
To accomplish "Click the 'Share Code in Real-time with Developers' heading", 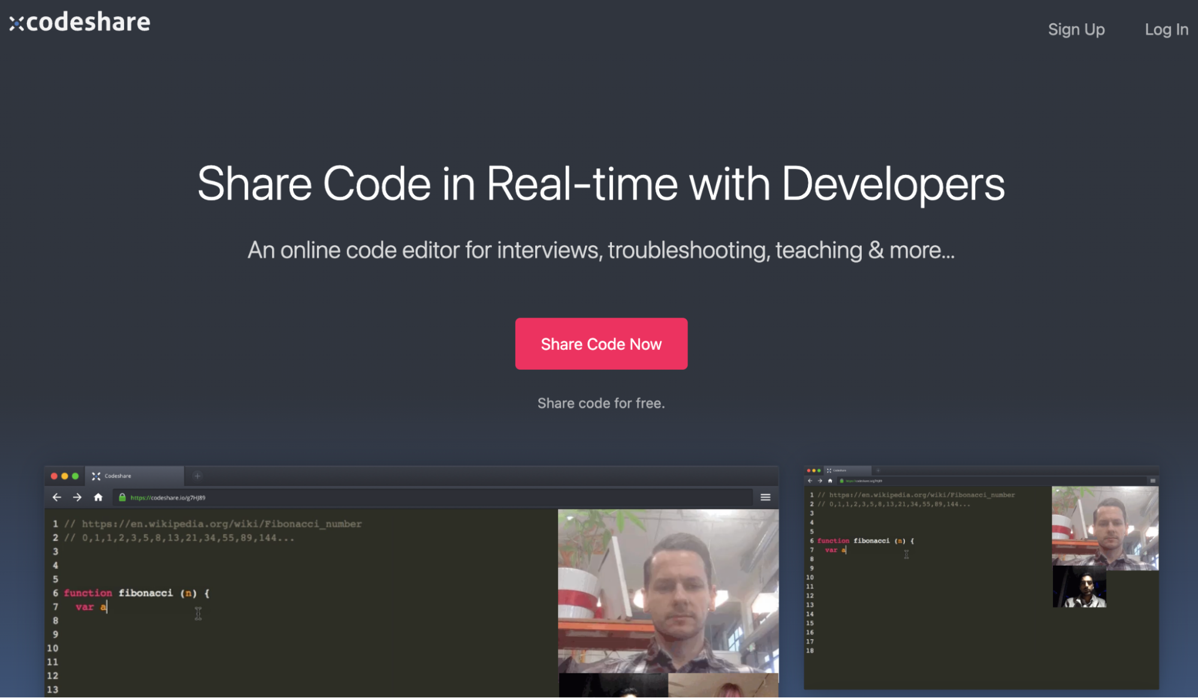I will tap(600, 184).
